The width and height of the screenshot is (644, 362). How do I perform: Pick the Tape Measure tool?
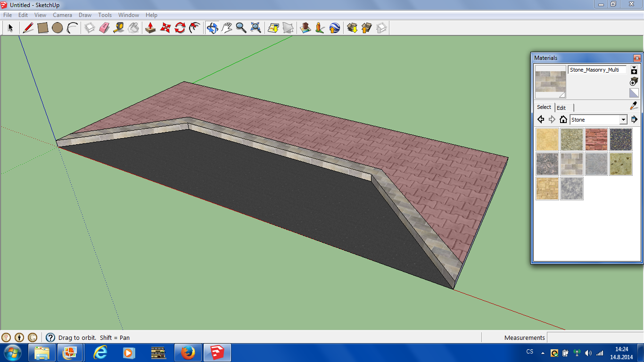pos(119,28)
